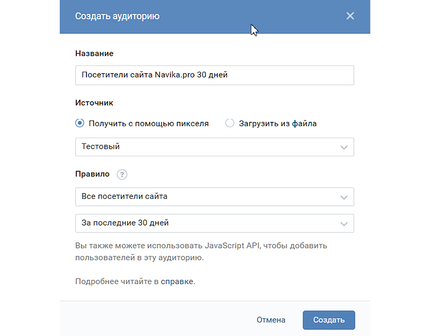
Task: Open the За последние 30 дней period dropdown
Action: click(x=214, y=223)
